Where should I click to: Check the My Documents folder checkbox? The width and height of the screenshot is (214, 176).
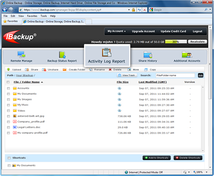point(8,94)
